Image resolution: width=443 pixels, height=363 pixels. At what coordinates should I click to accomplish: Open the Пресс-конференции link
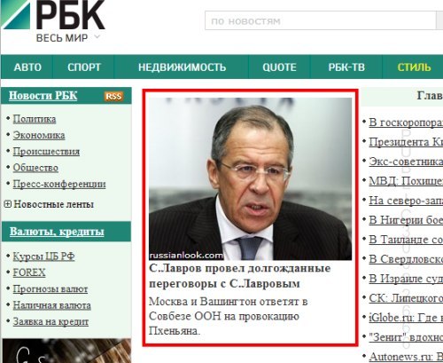coord(59,184)
